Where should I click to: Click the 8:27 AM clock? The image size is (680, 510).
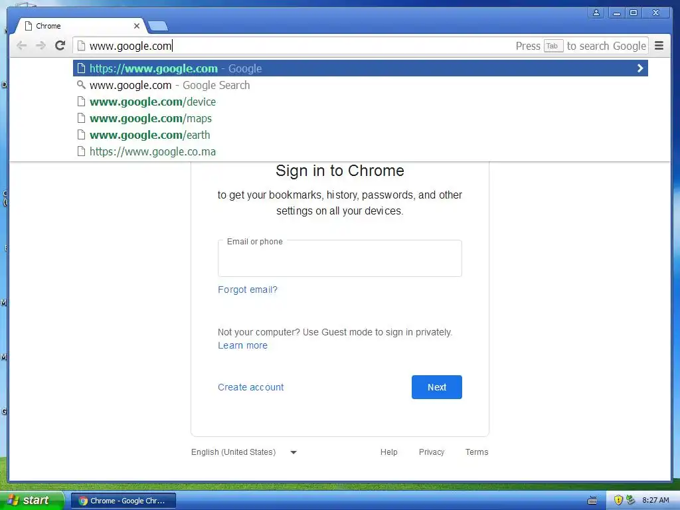point(655,501)
